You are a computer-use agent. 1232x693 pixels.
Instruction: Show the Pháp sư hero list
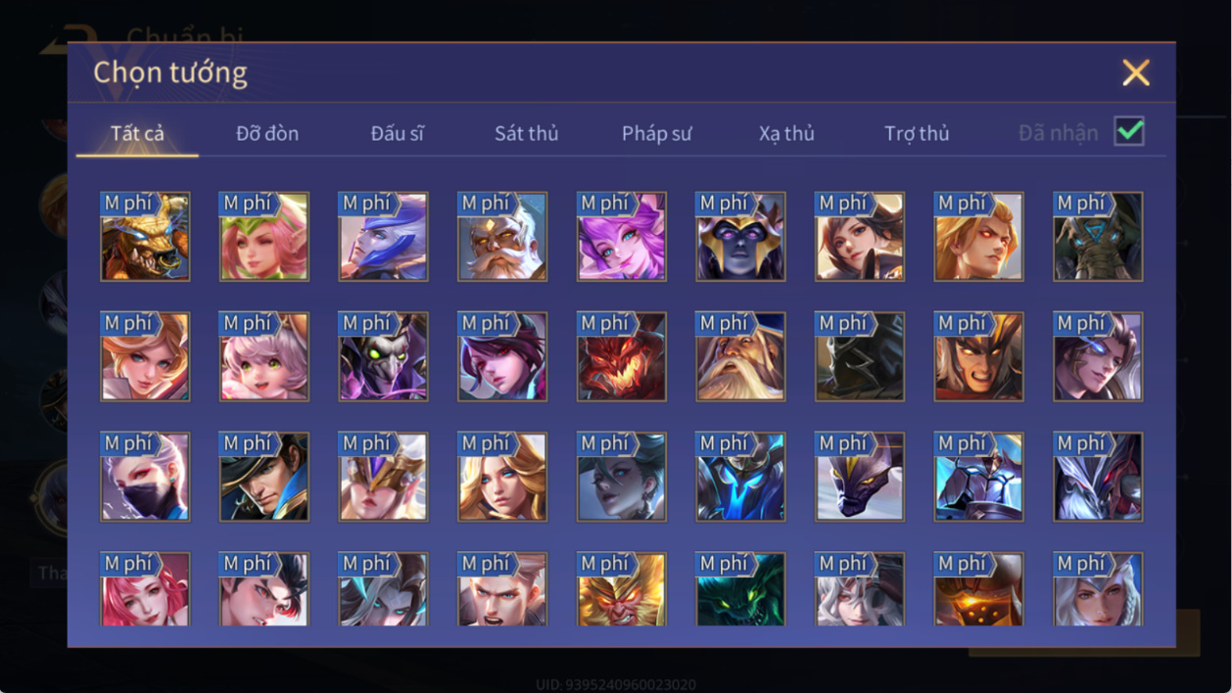pyautogui.click(x=656, y=133)
